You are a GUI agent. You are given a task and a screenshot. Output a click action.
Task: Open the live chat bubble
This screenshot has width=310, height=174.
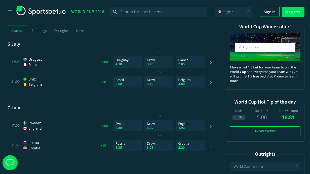(10, 163)
